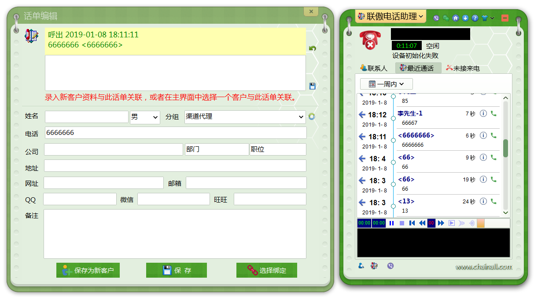
Task: Click the refresh icon next to 分组 dropdown
Action: (312, 116)
